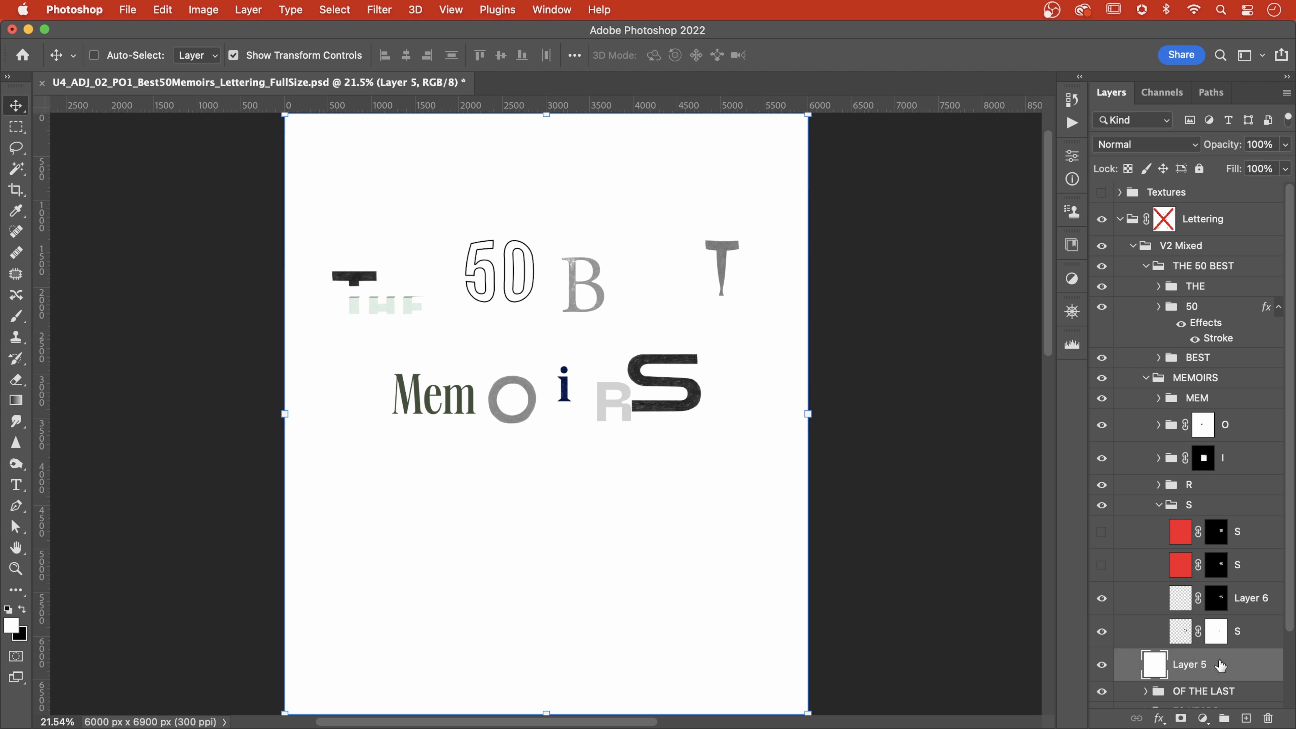Image resolution: width=1296 pixels, height=729 pixels.
Task: Open the Filter menu
Action: (x=379, y=9)
